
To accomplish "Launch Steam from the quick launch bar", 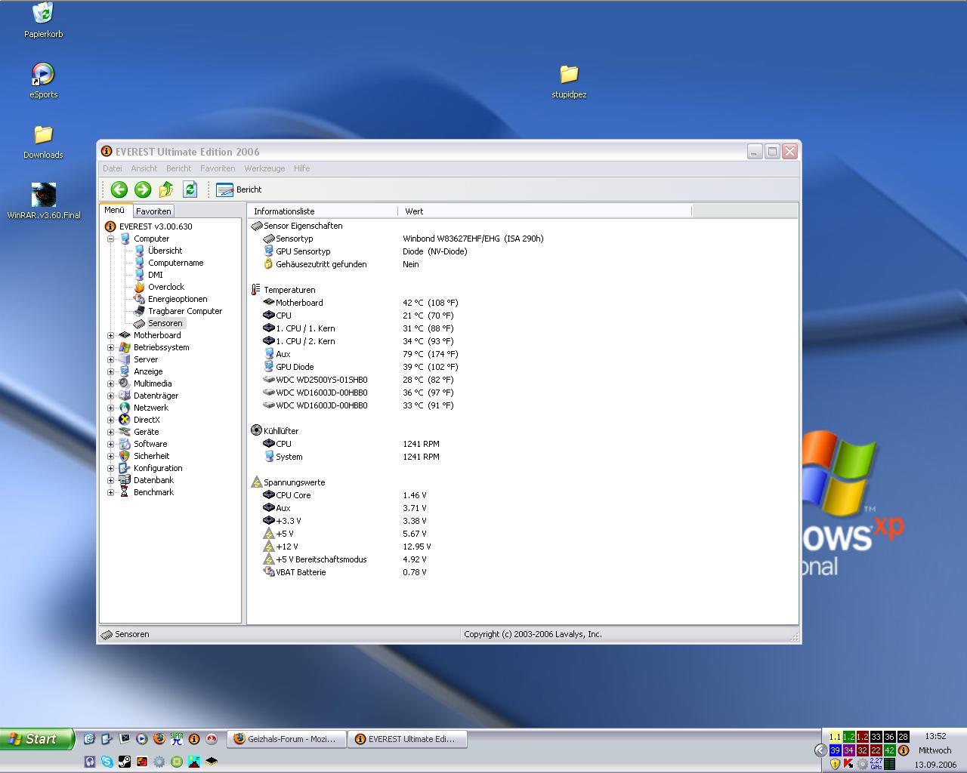I will [x=124, y=762].
